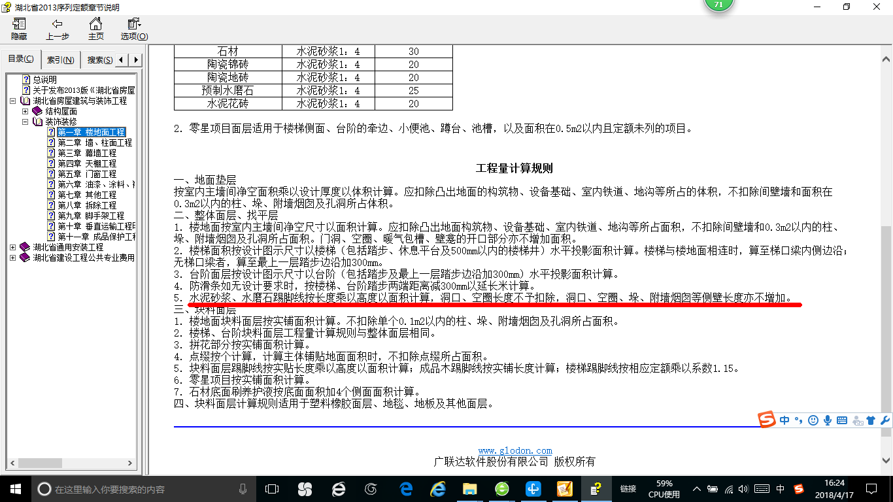Select the 结构屋面 book item
Viewport: 893px width, 502px height.
(x=61, y=111)
